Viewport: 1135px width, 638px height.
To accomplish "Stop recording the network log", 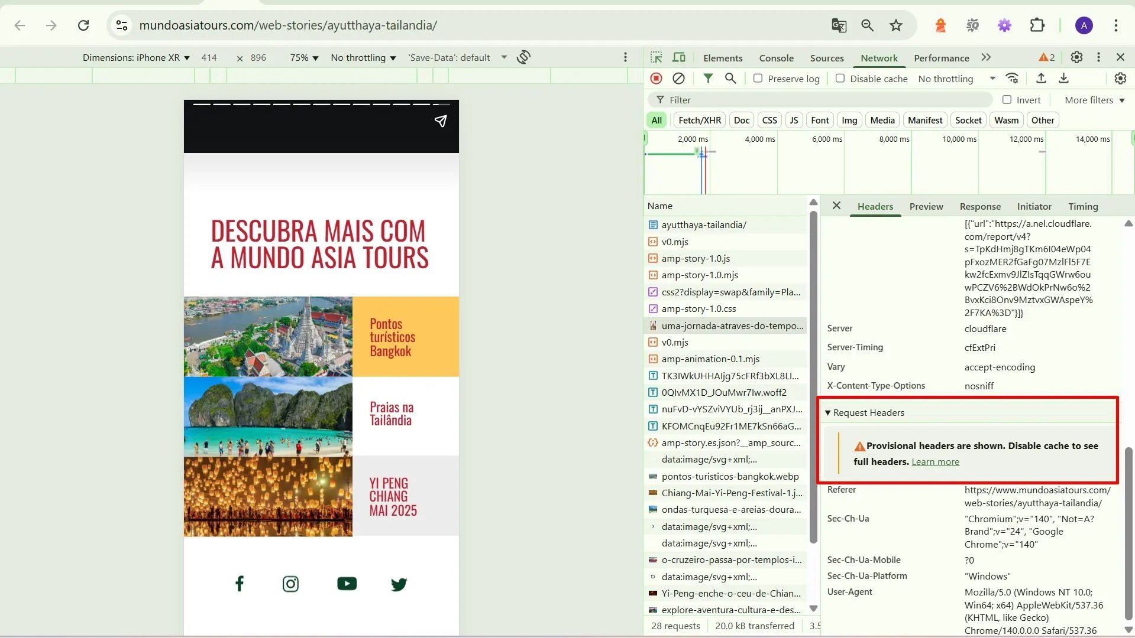I will (x=656, y=78).
